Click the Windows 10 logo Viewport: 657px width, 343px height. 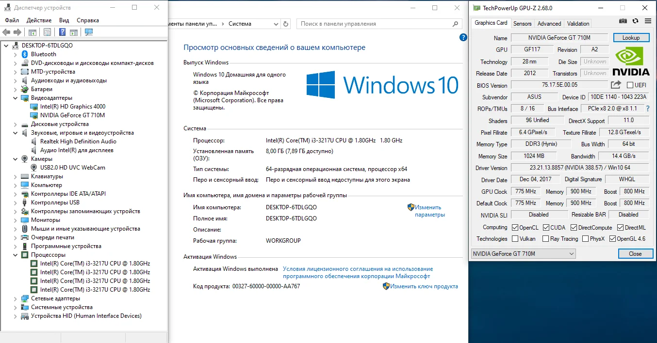(382, 85)
